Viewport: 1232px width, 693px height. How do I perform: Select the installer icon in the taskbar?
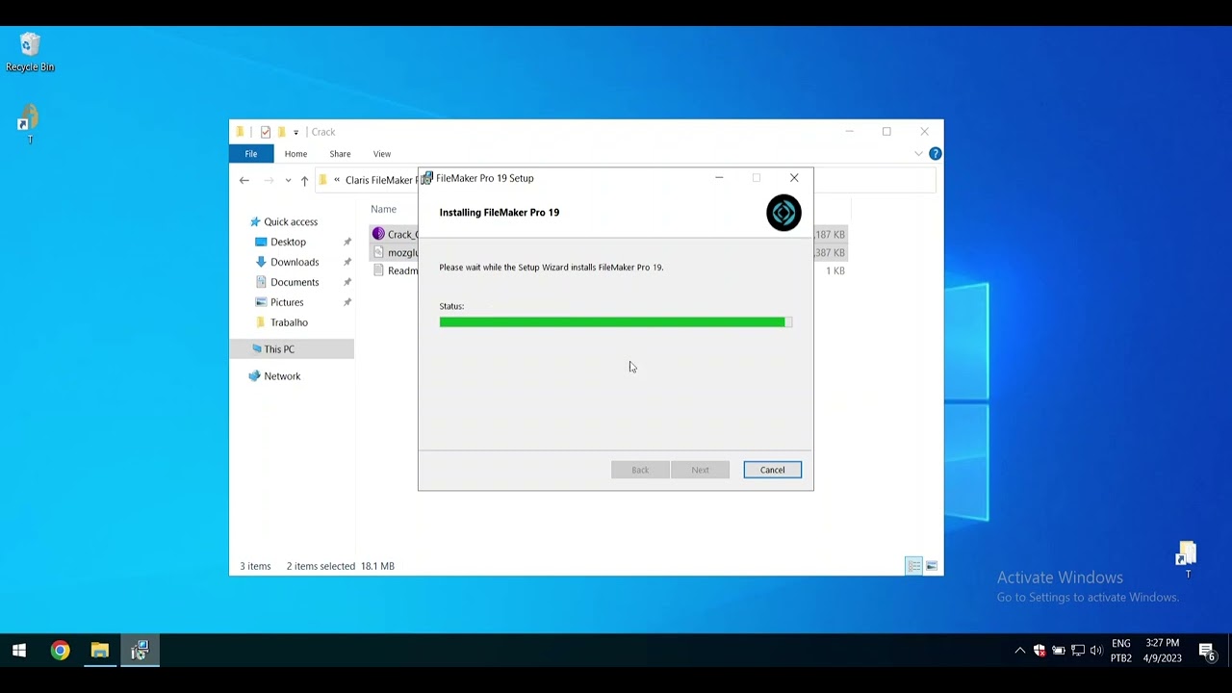click(140, 652)
